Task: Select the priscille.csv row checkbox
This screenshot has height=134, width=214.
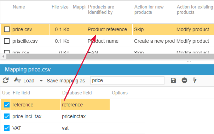Action: point(7,41)
